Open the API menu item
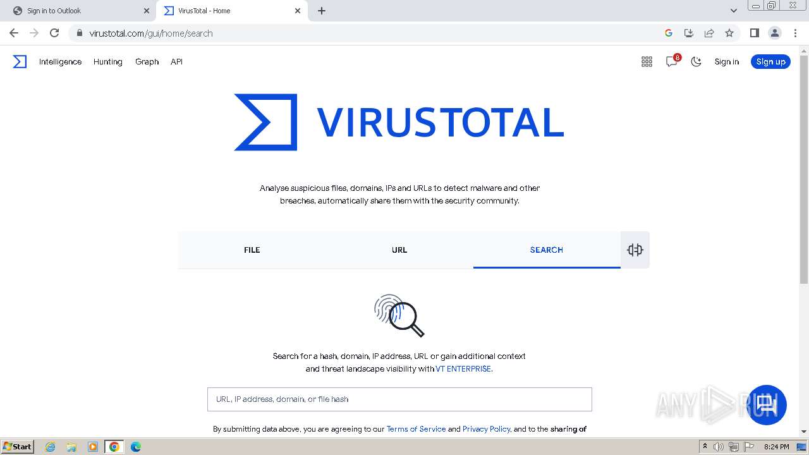 [x=176, y=61]
